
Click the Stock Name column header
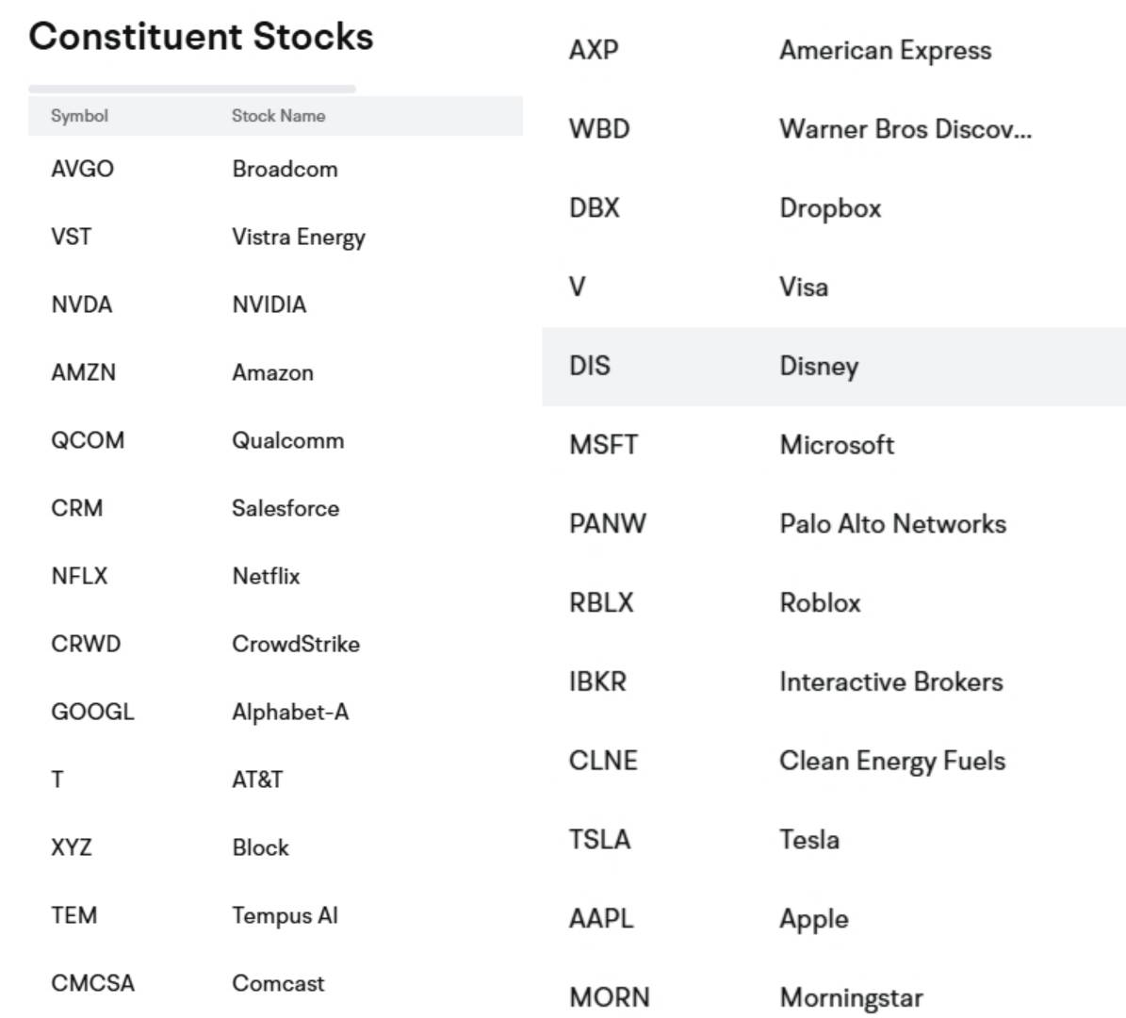pyautogui.click(x=278, y=116)
